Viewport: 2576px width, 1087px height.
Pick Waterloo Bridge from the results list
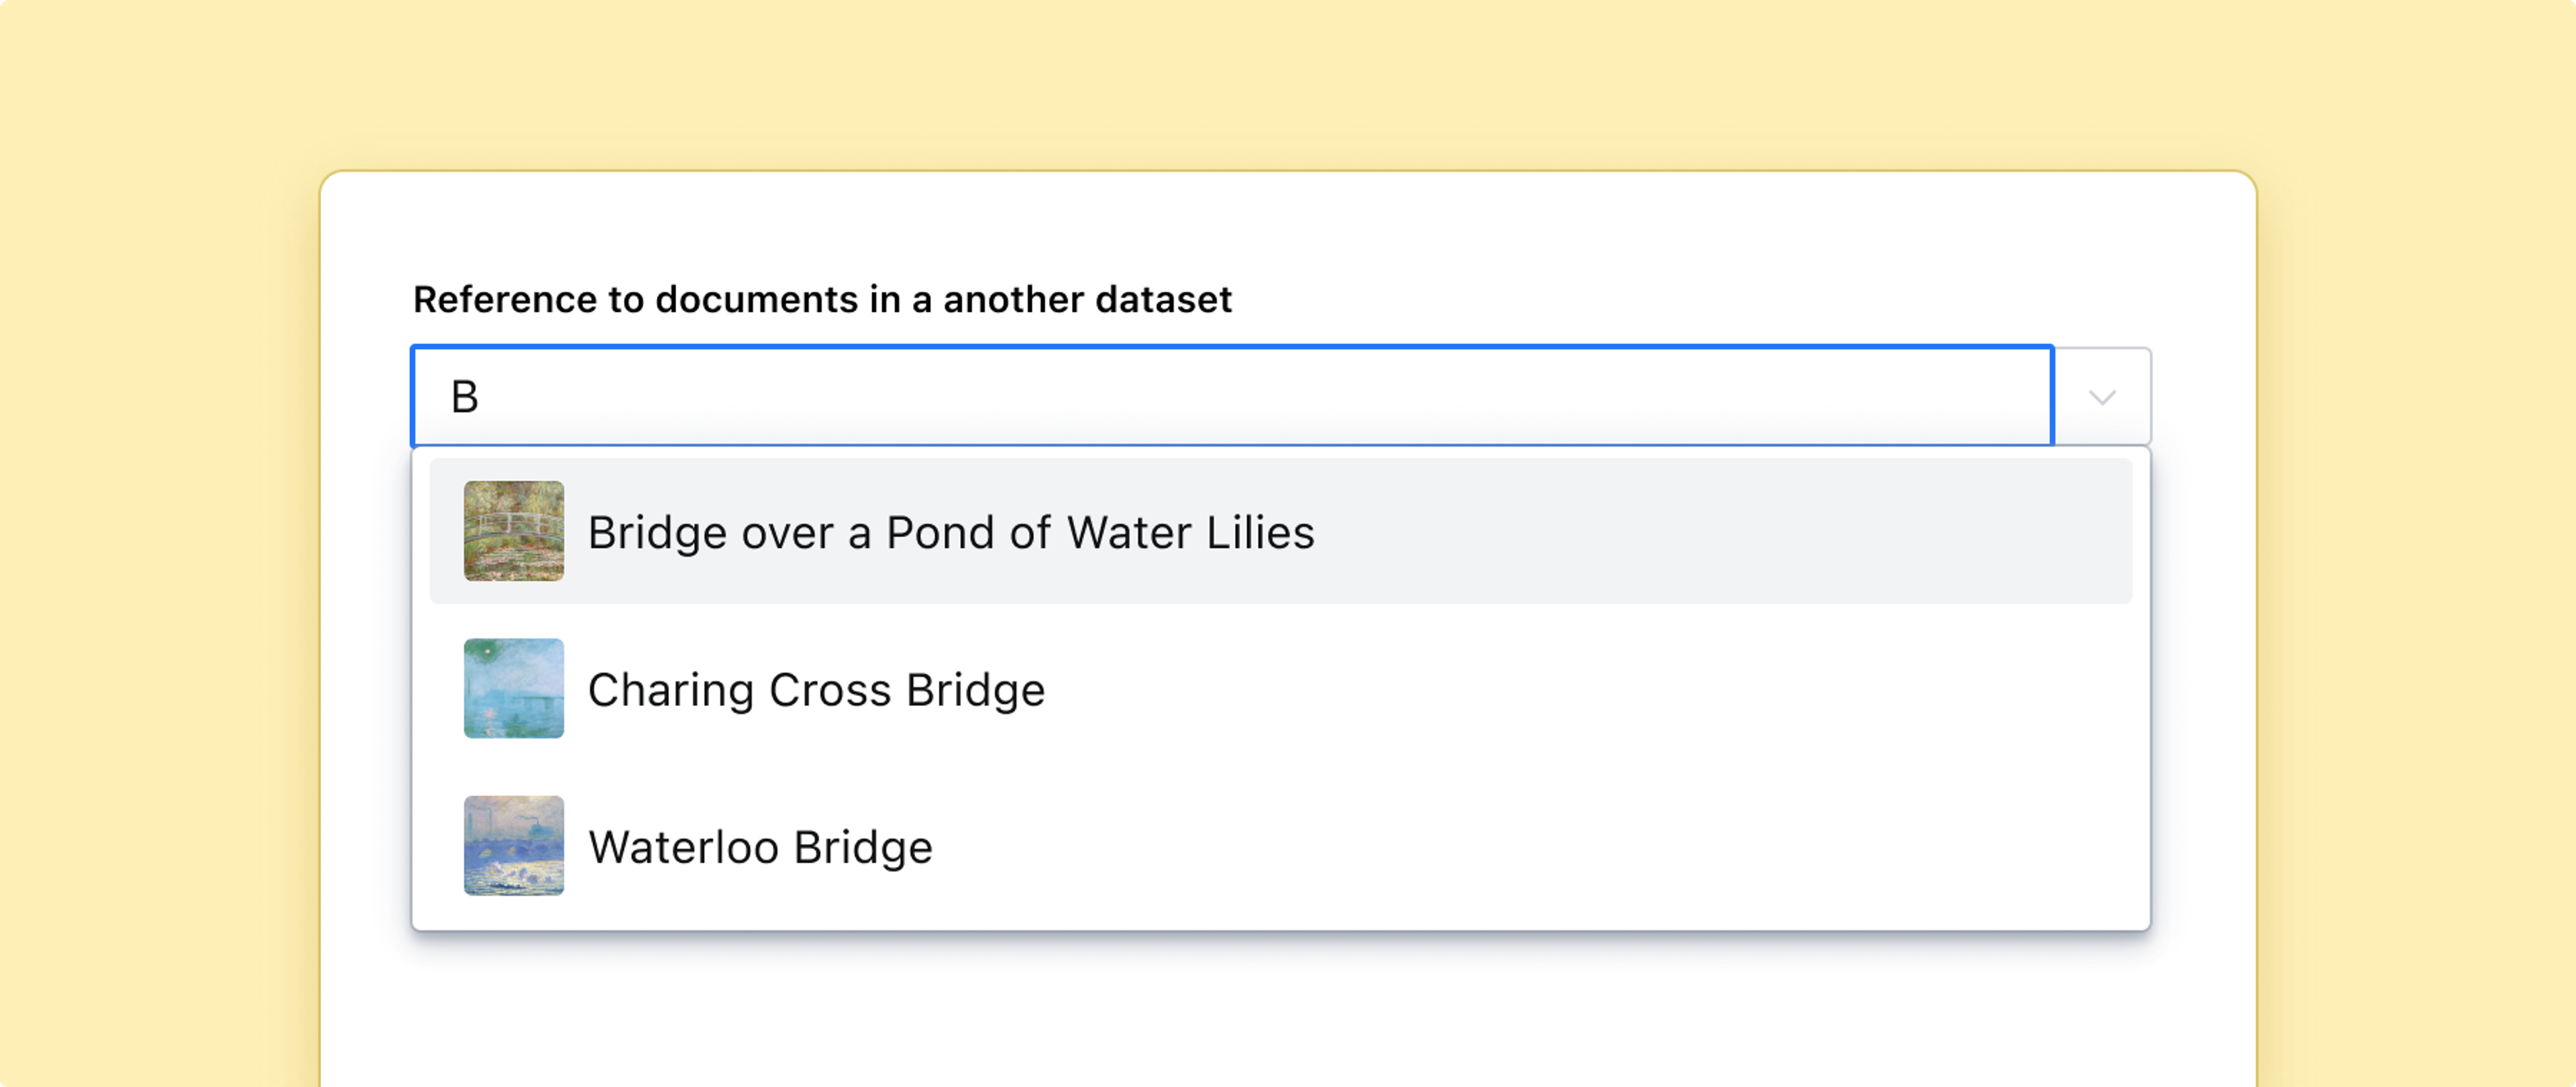761,847
